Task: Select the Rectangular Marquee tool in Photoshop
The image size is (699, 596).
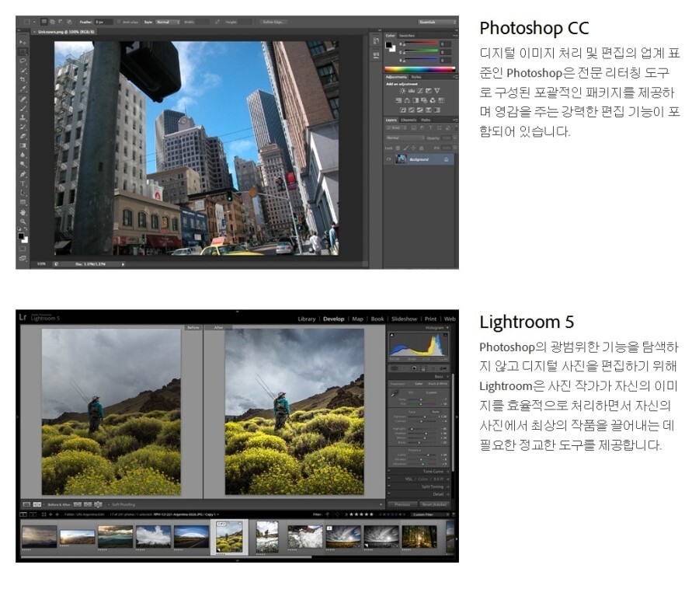Action: (x=23, y=51)
